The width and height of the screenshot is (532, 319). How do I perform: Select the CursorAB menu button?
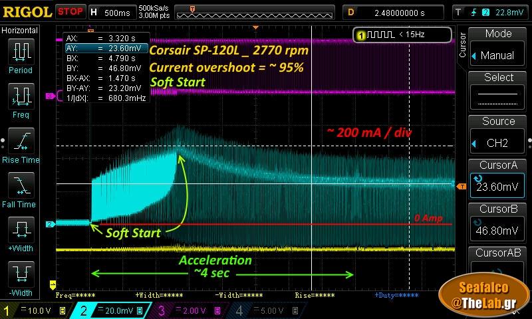[x=499, y=263]
